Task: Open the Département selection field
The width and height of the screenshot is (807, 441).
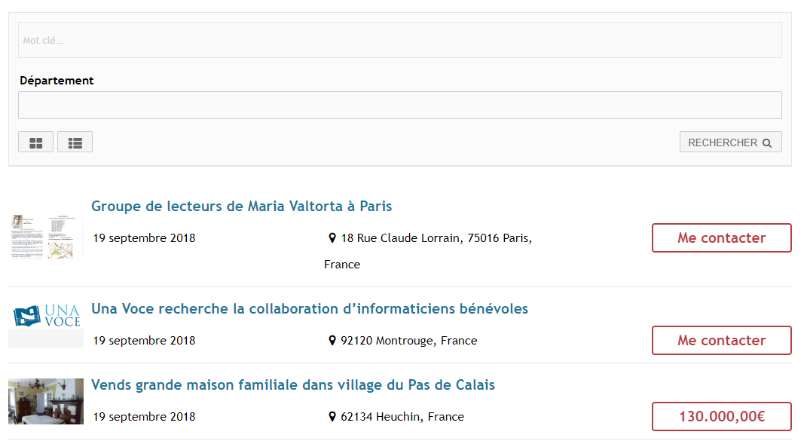Action: click(399, 106)
